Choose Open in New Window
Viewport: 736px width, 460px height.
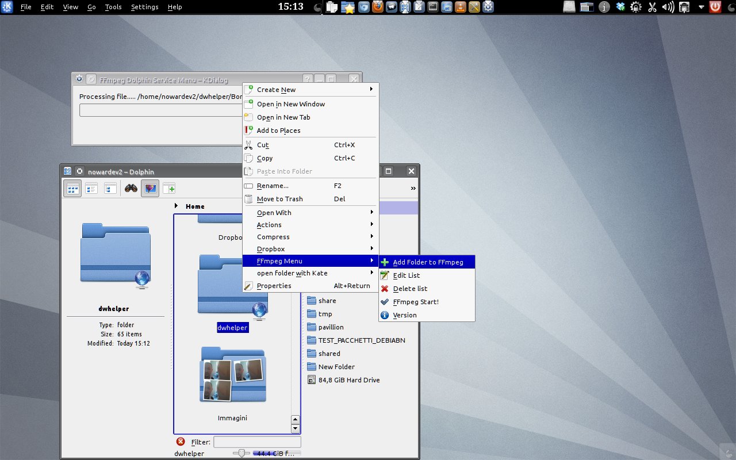310,104
